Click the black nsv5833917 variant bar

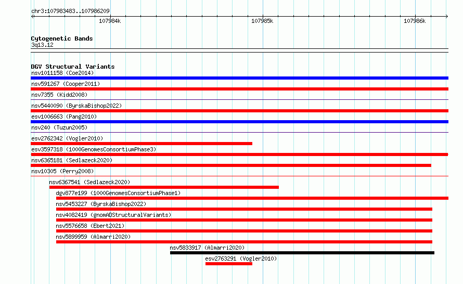pos(302,253)
